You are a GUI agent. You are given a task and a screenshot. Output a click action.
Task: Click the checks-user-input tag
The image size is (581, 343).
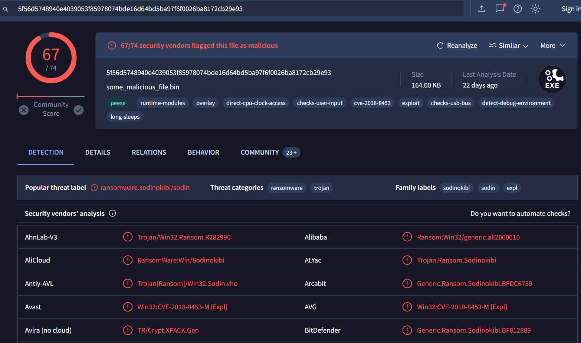[320, 103]
